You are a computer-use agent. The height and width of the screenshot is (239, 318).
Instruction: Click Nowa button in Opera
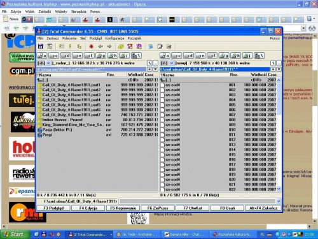point(11,19)
